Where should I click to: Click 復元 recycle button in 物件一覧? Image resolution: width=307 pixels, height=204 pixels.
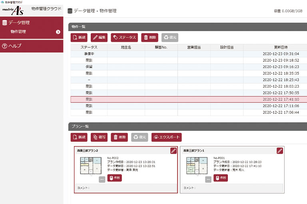pos(170,37)
